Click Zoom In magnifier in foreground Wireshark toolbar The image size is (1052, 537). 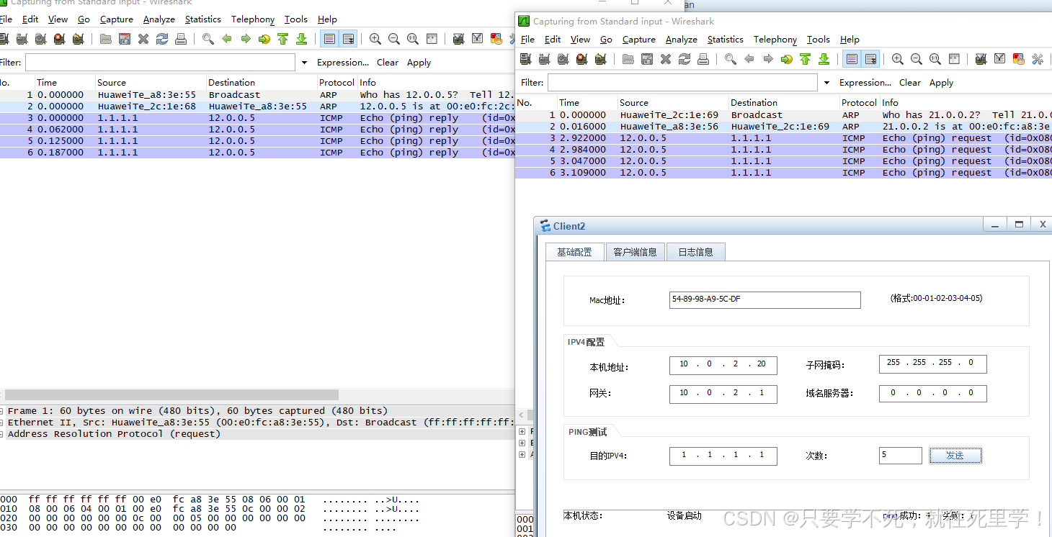pos(897,59)
